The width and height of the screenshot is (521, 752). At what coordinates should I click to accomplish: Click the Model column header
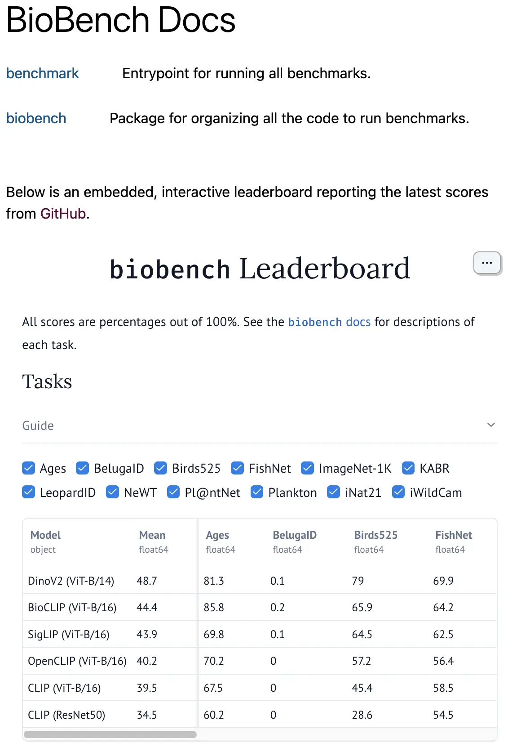point(45,535)
